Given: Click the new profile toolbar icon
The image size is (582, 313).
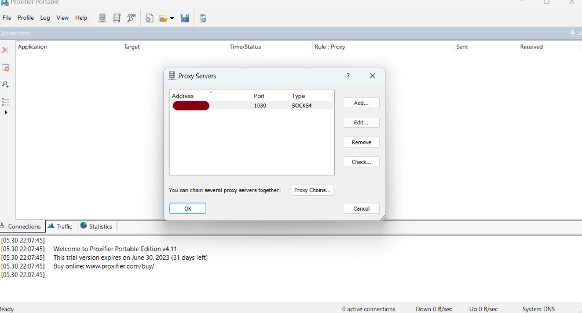Looking at the screenshot, I should [x=149, y=18].
